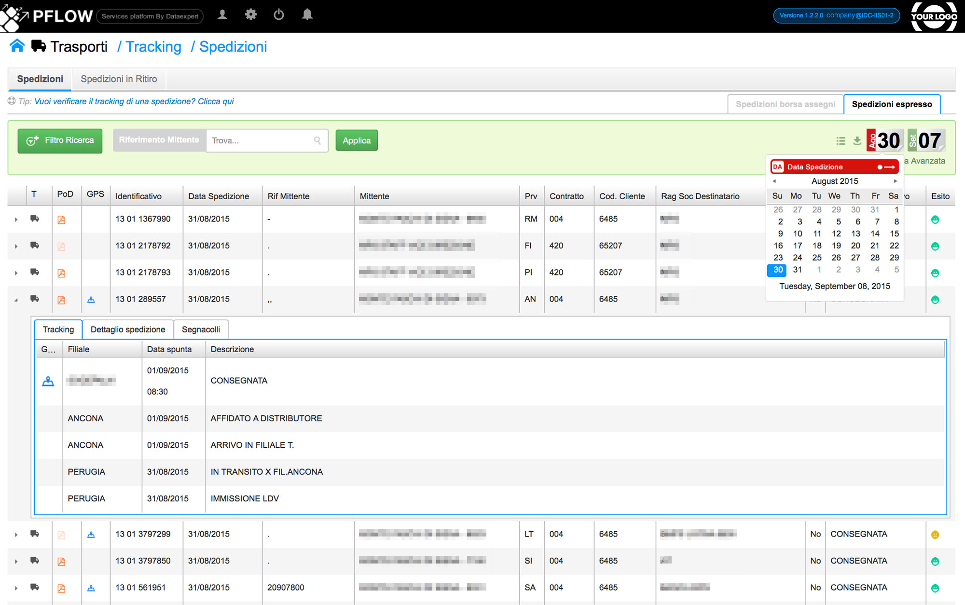The width and height of the screenshot is (965, 605).
Task: Open the Segnacolli tab
Action: point(201,330)
